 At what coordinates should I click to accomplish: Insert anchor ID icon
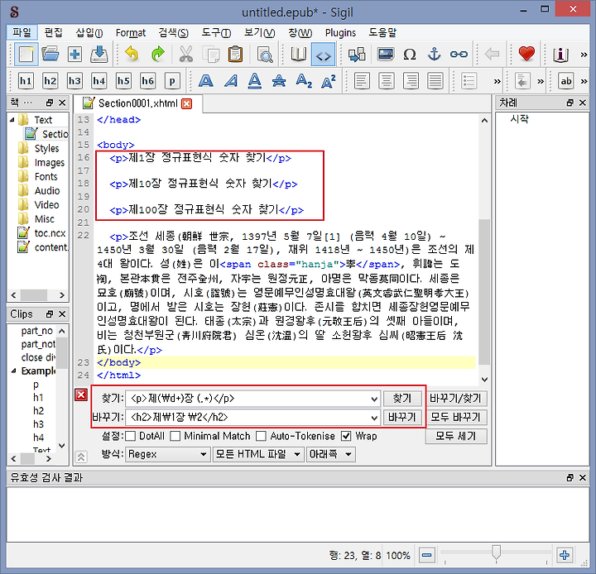click(434, 55)
